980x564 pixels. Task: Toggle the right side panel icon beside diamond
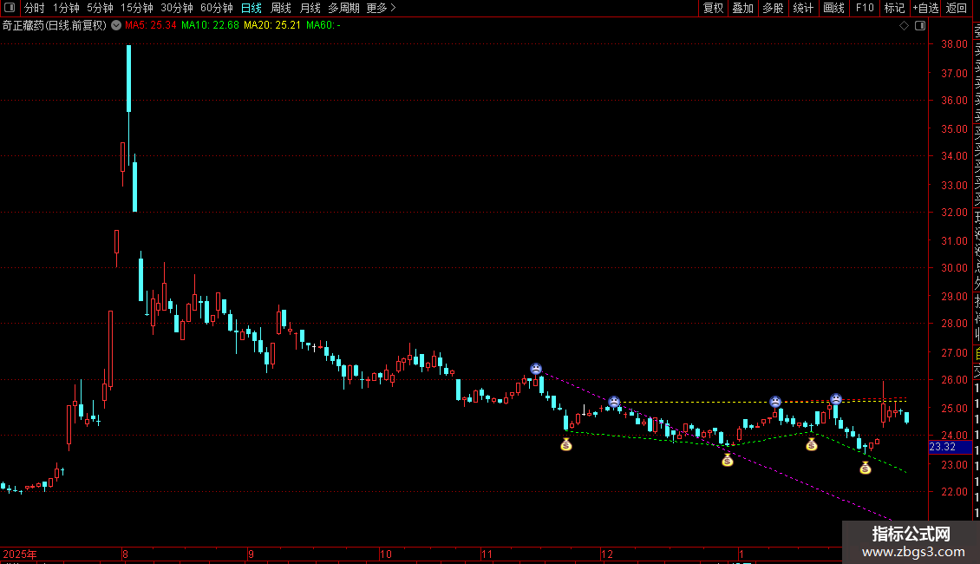pyautogui.click(x=920, y=26)
